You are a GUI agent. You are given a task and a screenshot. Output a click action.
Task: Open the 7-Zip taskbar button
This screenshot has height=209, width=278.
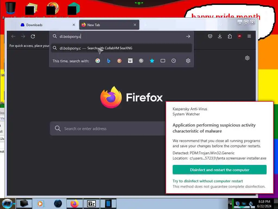coord(91,204)
